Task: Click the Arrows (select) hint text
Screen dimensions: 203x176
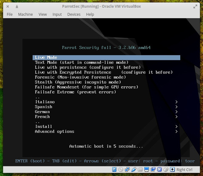Action: tap(103, 161)
